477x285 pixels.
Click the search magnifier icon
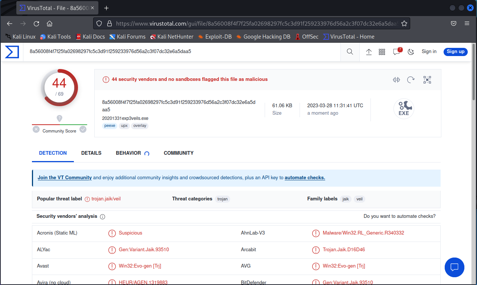[x=350, y=52]
